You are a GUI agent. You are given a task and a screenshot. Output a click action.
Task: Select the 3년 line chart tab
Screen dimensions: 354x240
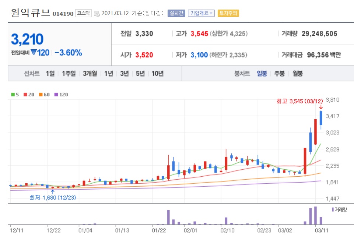tap(125, 74)
